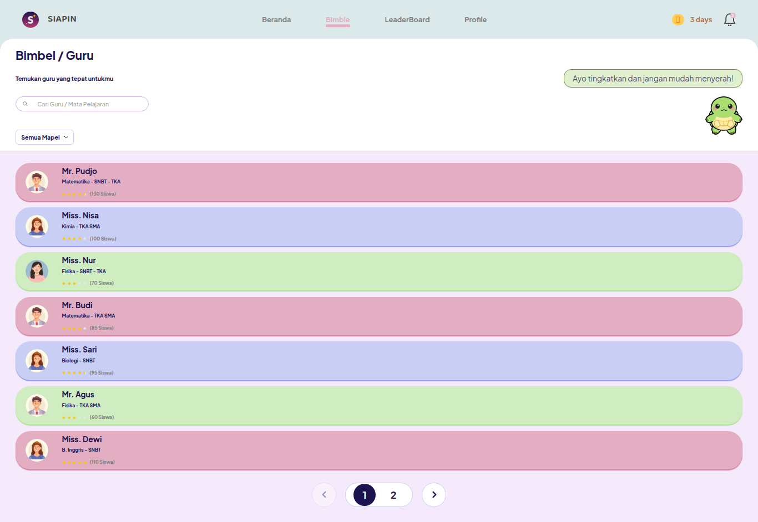The height and width of the screenshot is (522, 758).
Task: Click Miss. Nisa's avatar
Action: pos(37,227)
